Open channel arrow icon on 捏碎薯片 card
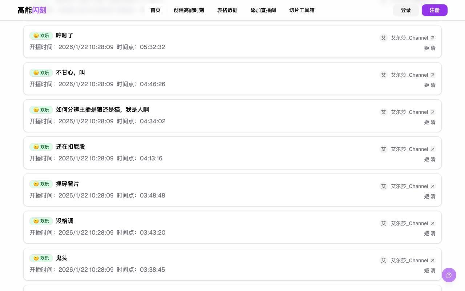This screenshot has height=291, width=465. click(x=433, y=186)
